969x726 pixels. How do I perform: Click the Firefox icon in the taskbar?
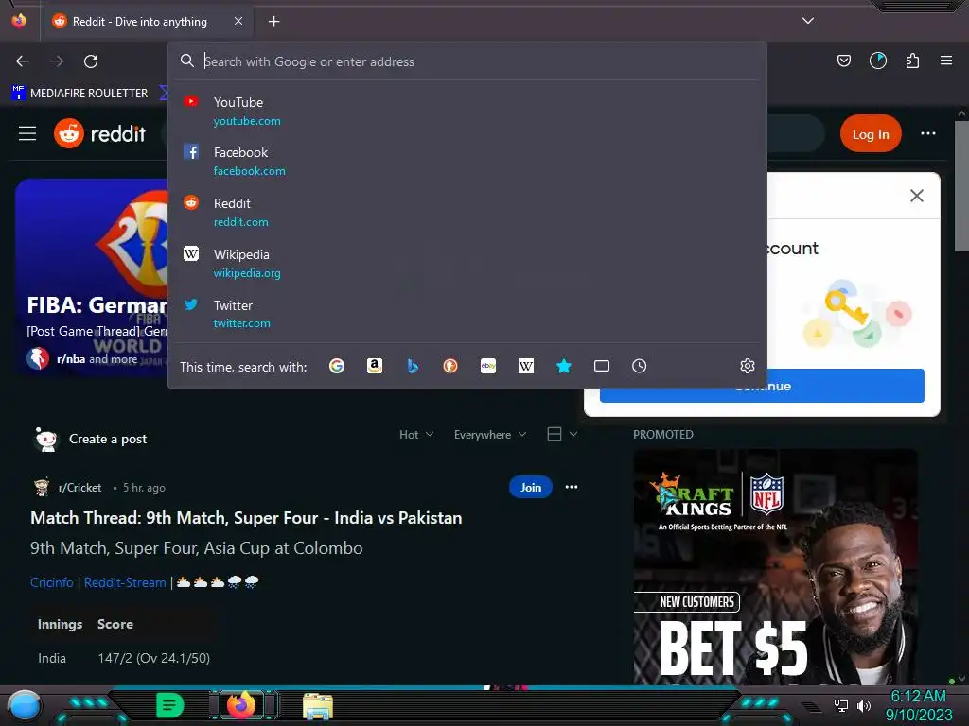point(241,704)
